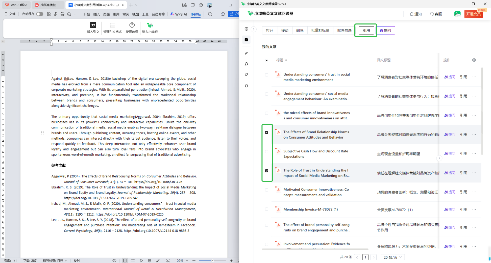491x263 pixels.
Task: Open Manage Citation Format (管理引文格式)
Action: [x=112, y=25]
